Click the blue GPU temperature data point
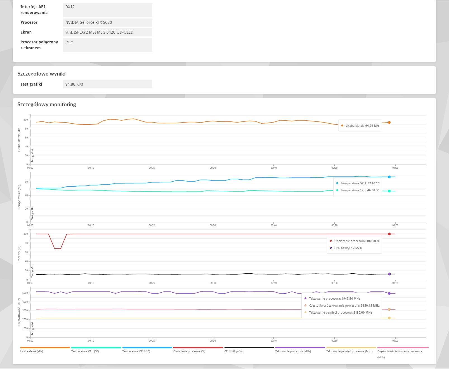Screen dimensions: 449x369 click(389, 177)
